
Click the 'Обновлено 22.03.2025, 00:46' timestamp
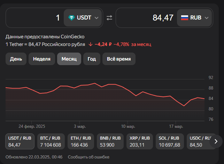tap(34, 157)
